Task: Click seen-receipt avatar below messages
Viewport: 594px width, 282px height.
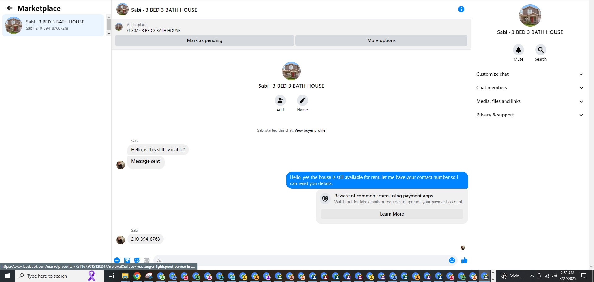Action: click(463, 248)
